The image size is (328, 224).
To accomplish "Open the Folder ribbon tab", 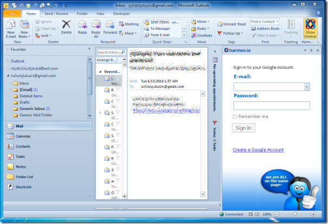I will coord(82,14).
